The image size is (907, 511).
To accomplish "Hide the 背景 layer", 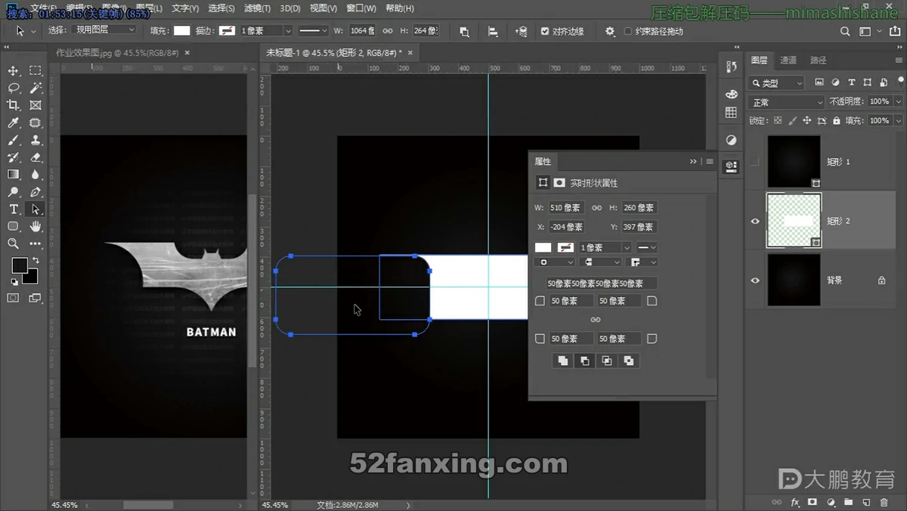I will click(x=755, y=280).
